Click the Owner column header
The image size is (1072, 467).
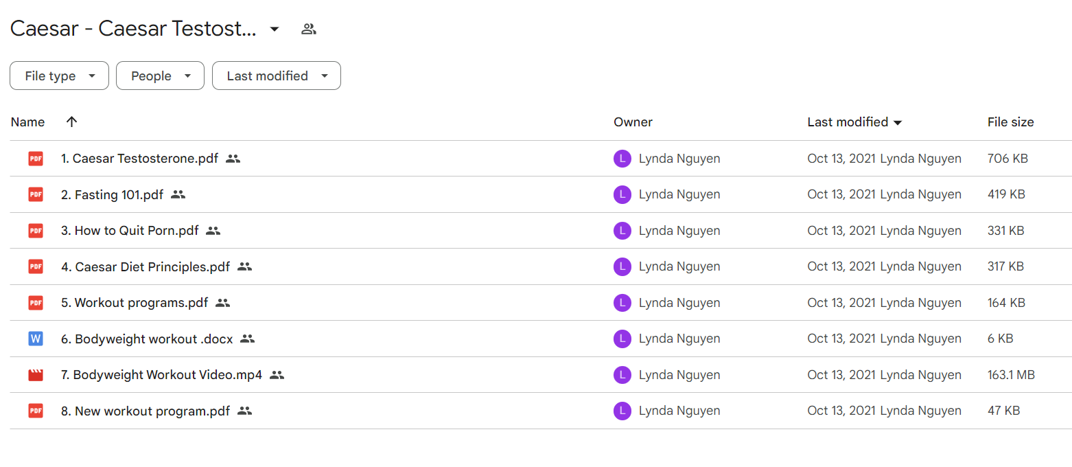(633, 122)
